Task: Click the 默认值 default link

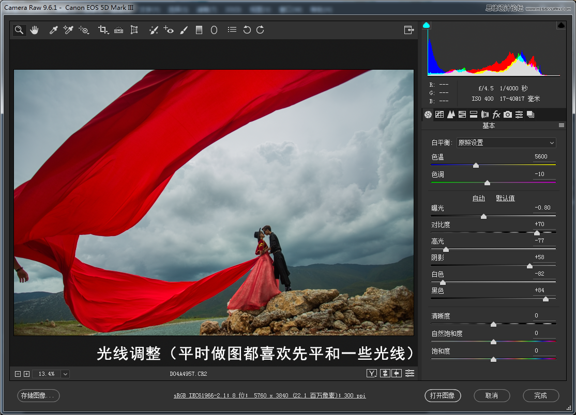Action: 506,198
